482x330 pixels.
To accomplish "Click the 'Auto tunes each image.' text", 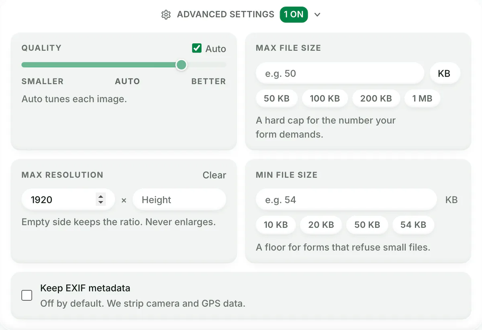I will (x=74, y=99).
